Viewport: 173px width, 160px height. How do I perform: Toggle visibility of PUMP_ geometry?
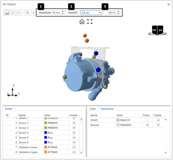pos(158,120)
